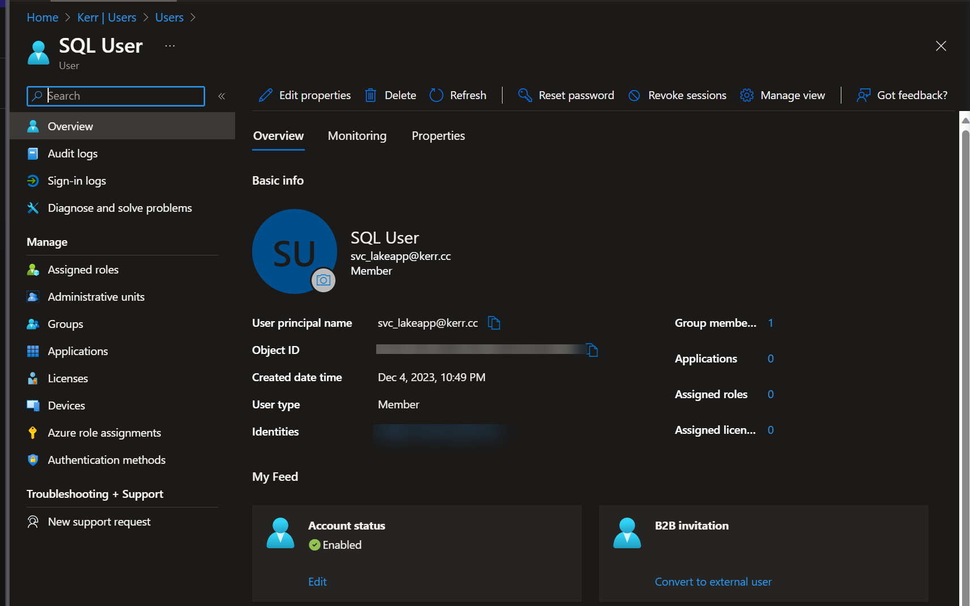Image resolution: width=970 pixels, height=606 pixels.
Task: Open Authentication methods in sidebar
Action: coord(107,460)
